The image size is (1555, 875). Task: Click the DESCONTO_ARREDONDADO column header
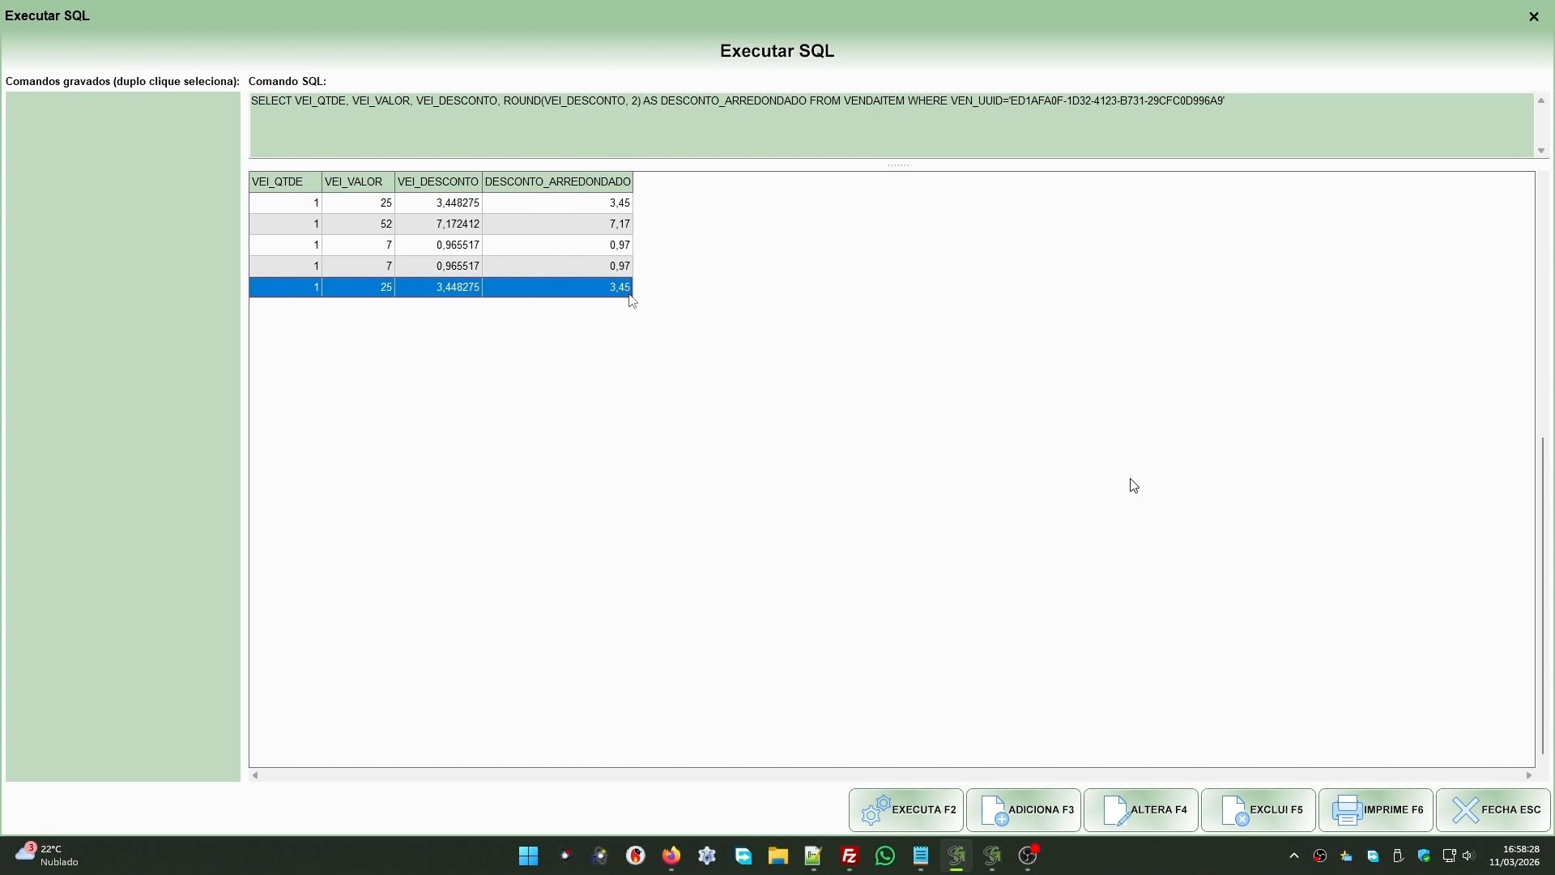pyautogui.click(x=557, y=181)
